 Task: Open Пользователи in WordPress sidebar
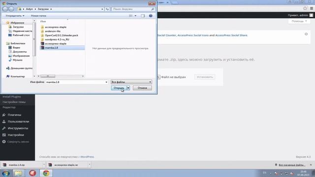point(18,121)
